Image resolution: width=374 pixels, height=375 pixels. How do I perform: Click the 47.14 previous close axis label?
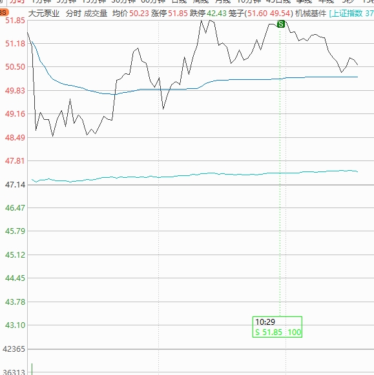[x=15, y=185]
